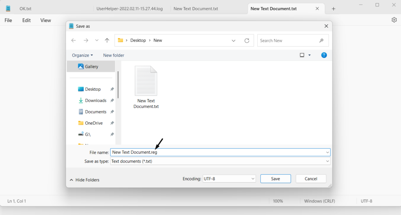
Task: Add a new tab with plus icon
Action: click(x=333, y=9)
